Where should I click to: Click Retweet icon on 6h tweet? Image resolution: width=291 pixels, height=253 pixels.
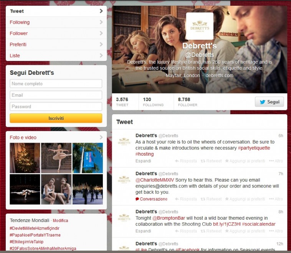coord(211,161)
